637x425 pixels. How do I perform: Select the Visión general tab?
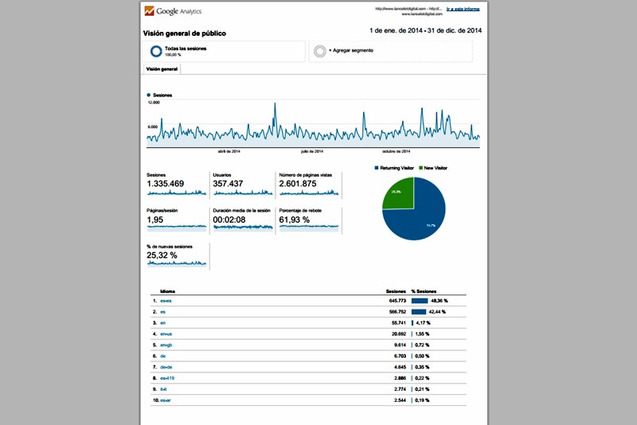coord(162,69)
